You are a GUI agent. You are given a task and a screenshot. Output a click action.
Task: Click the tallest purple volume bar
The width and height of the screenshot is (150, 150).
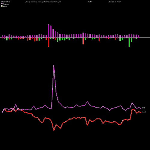(x=48, y=31)
